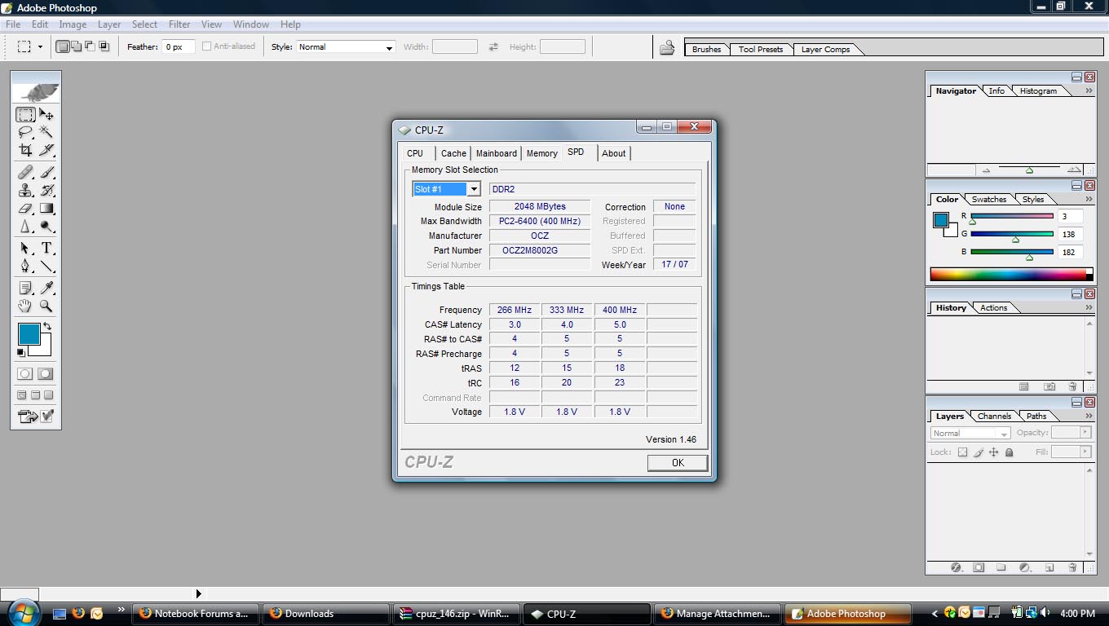
Task: Open the layer blend mode Normal dropdown
Action: (x=970, y=433)
